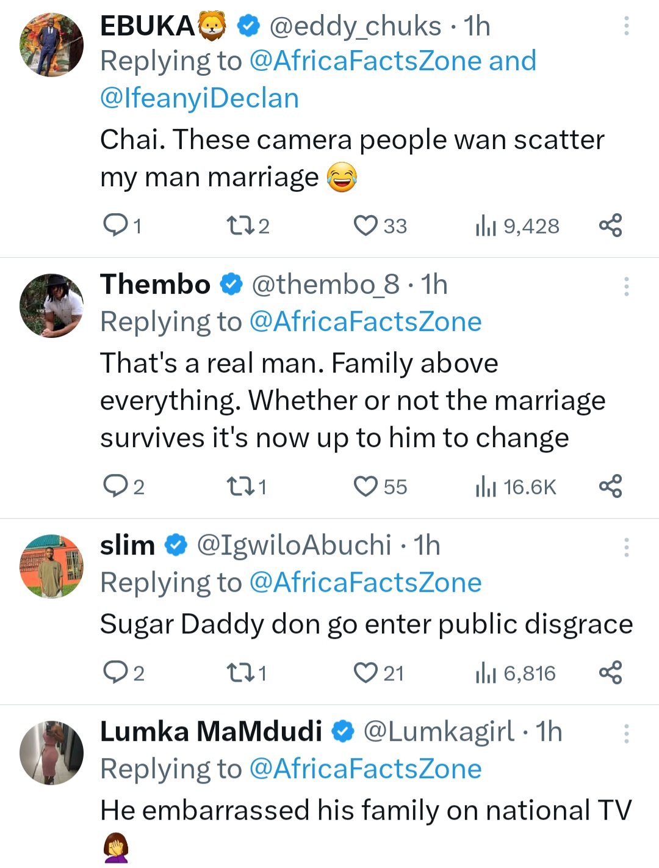The image size is (659, 868).
Task: Like slim's Sugar Daddy tweet
Action: tap(366, 673)
